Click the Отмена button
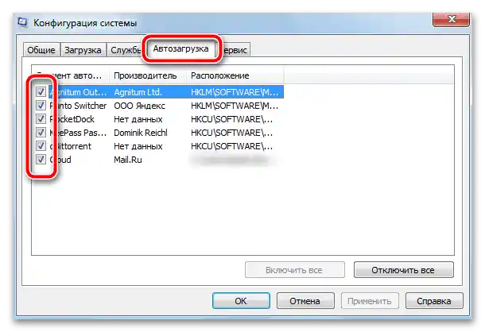Screen dimensions: 485x332 tap(305, 301)
